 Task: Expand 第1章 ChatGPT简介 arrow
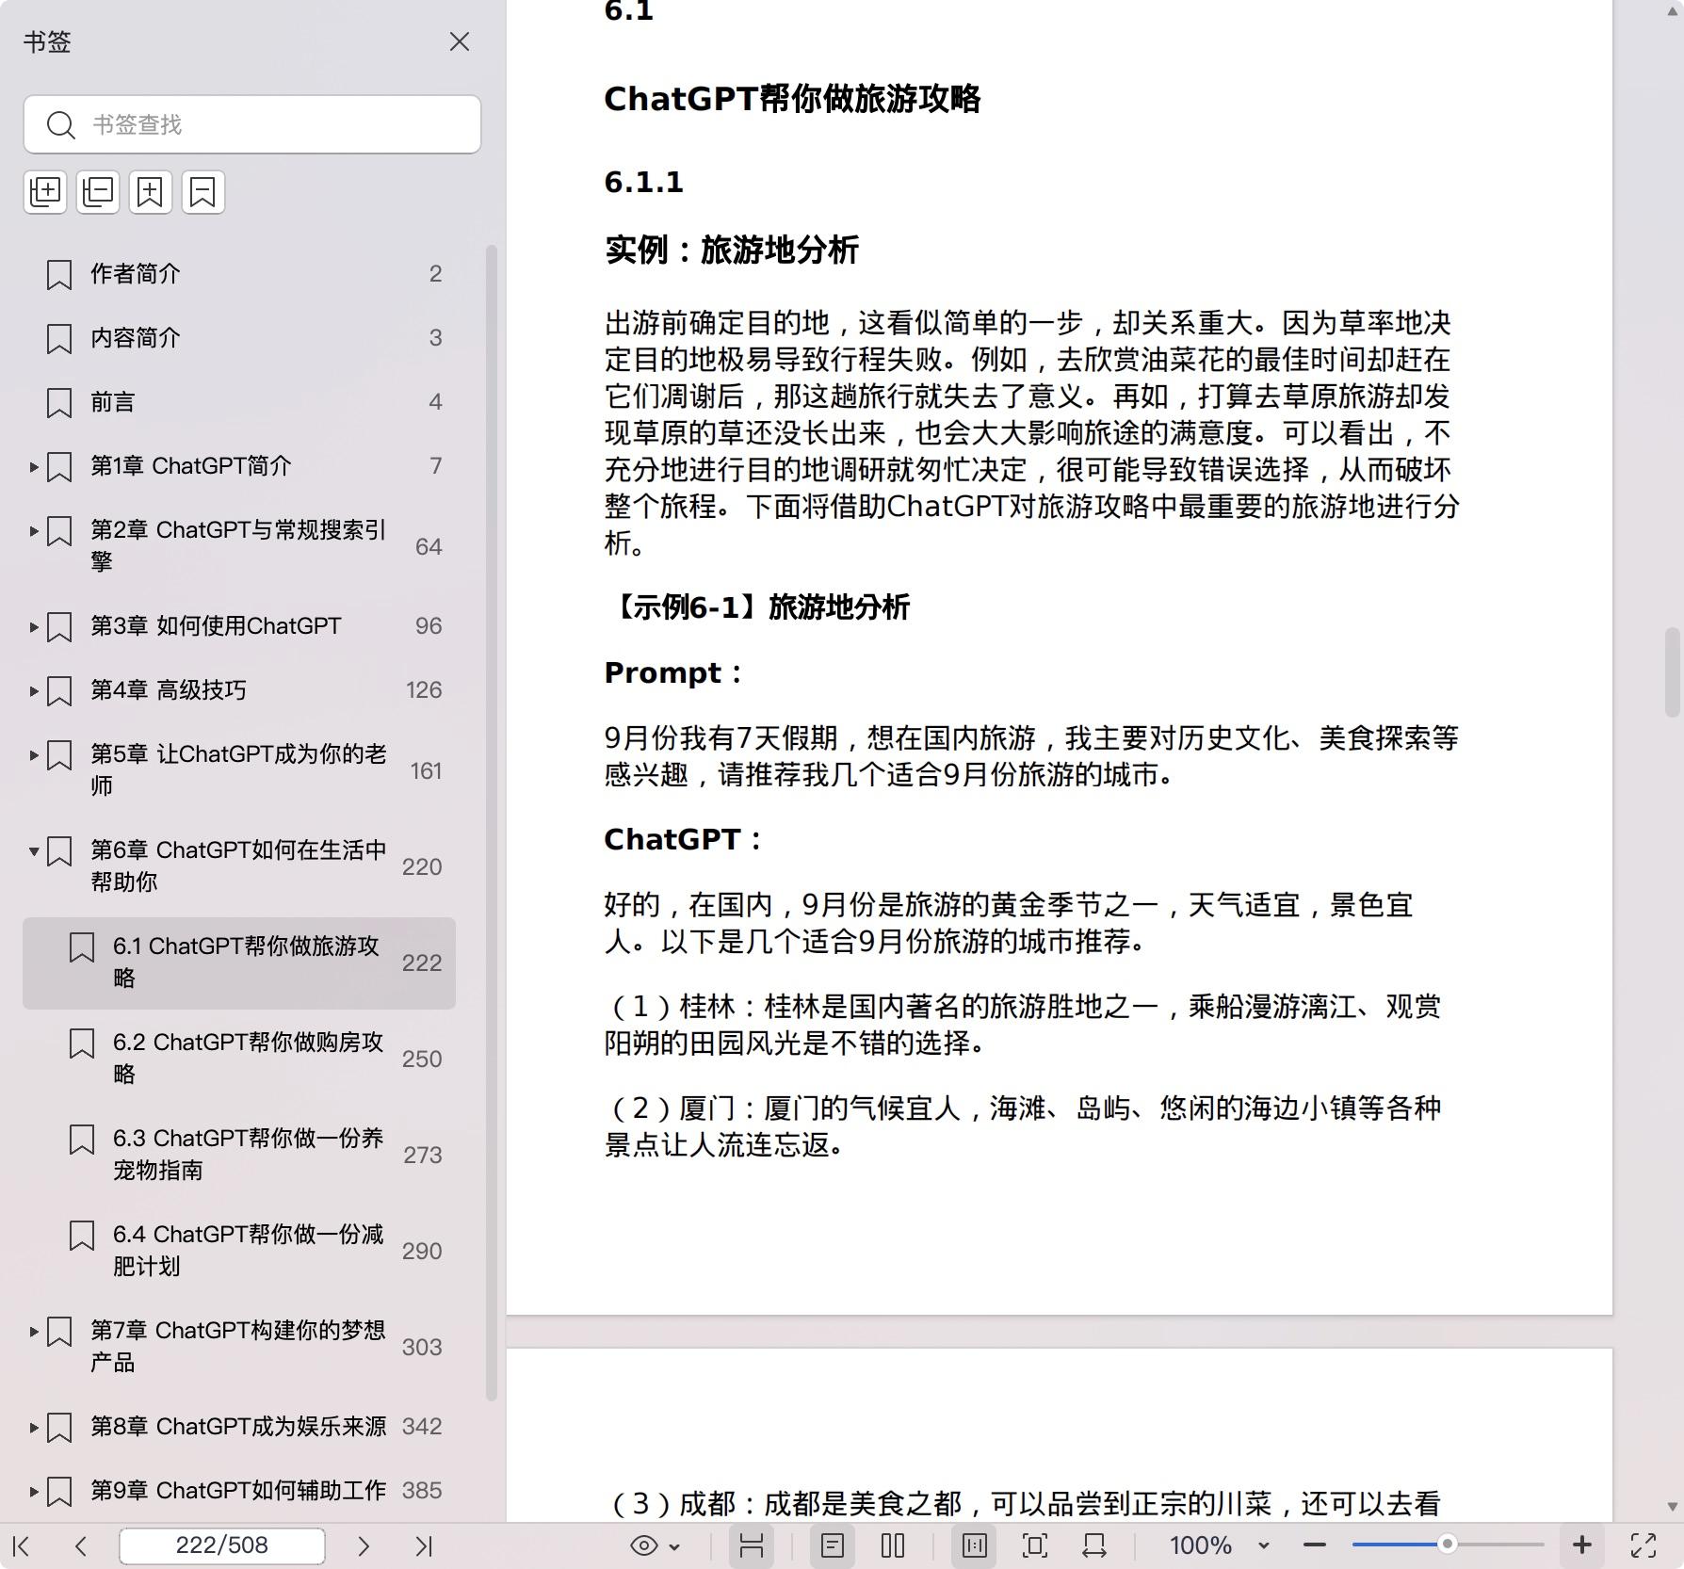pyautogui.click(x=34, y=466)
